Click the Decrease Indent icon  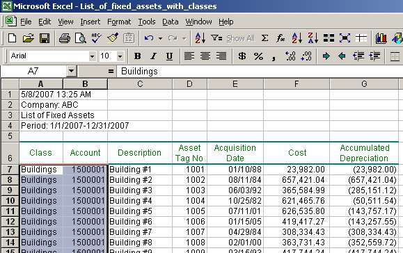pyautogui.click(x=358, y=56)
